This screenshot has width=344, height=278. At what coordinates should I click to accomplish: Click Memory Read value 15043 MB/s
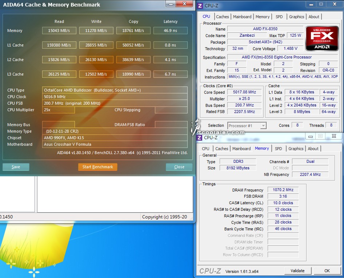coord(59,31)
